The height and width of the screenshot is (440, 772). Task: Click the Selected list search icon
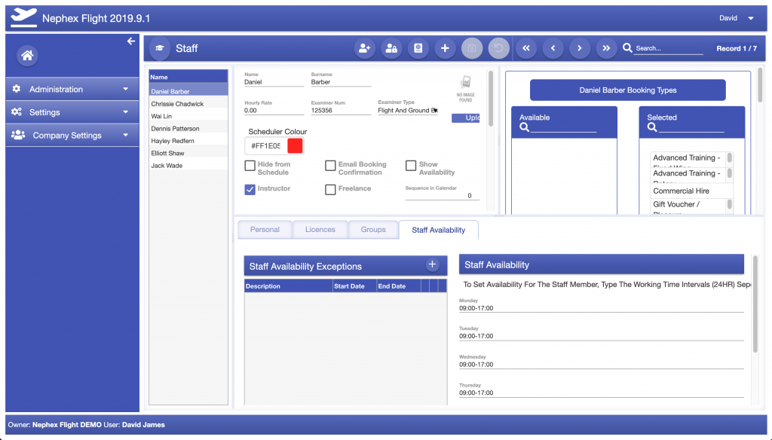coord(652,127)
